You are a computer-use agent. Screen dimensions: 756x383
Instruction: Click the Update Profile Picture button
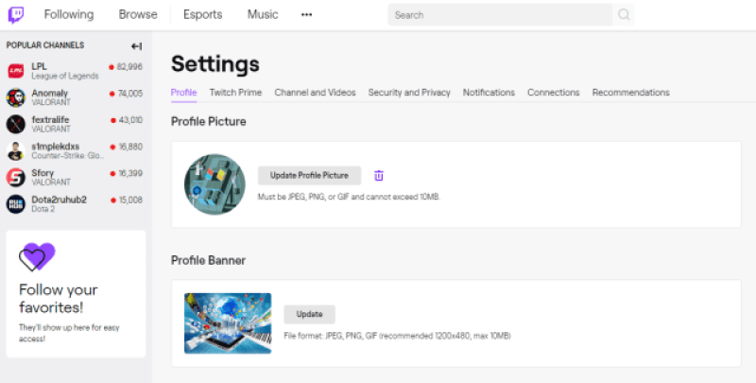click(x=310, y=176)
